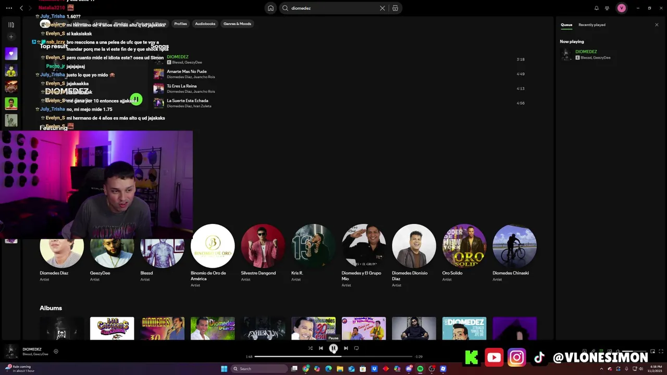Select the Profiles filter chip
This screenshot has height=375, width=667.
click(x=180, y=23)
